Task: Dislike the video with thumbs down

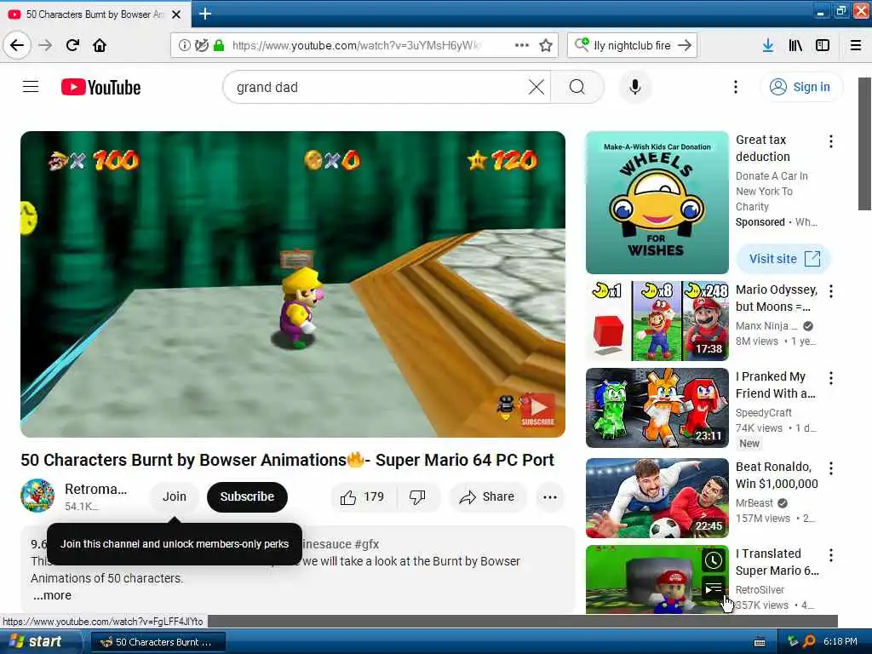Action: tap(417, 496)
